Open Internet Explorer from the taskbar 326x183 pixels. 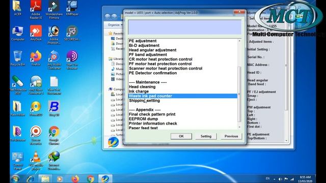tap(31, 178)
